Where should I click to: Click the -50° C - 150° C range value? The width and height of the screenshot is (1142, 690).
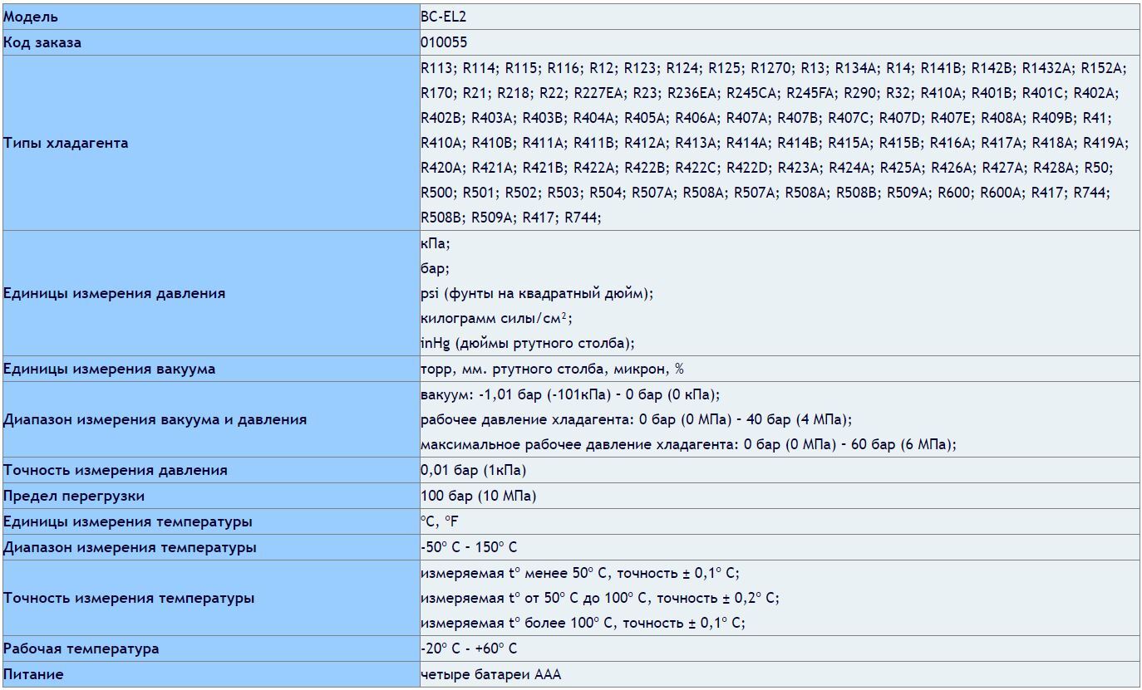click(469, 547)
